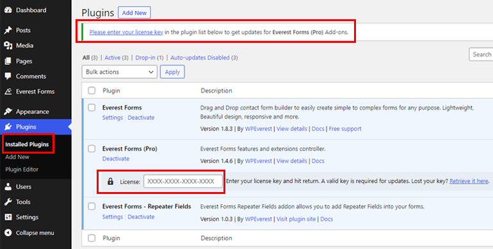Viewport: 493px width, 249px height.
Task: Filter by Auto-updates Disabled
Action: (x=200, y=58)
